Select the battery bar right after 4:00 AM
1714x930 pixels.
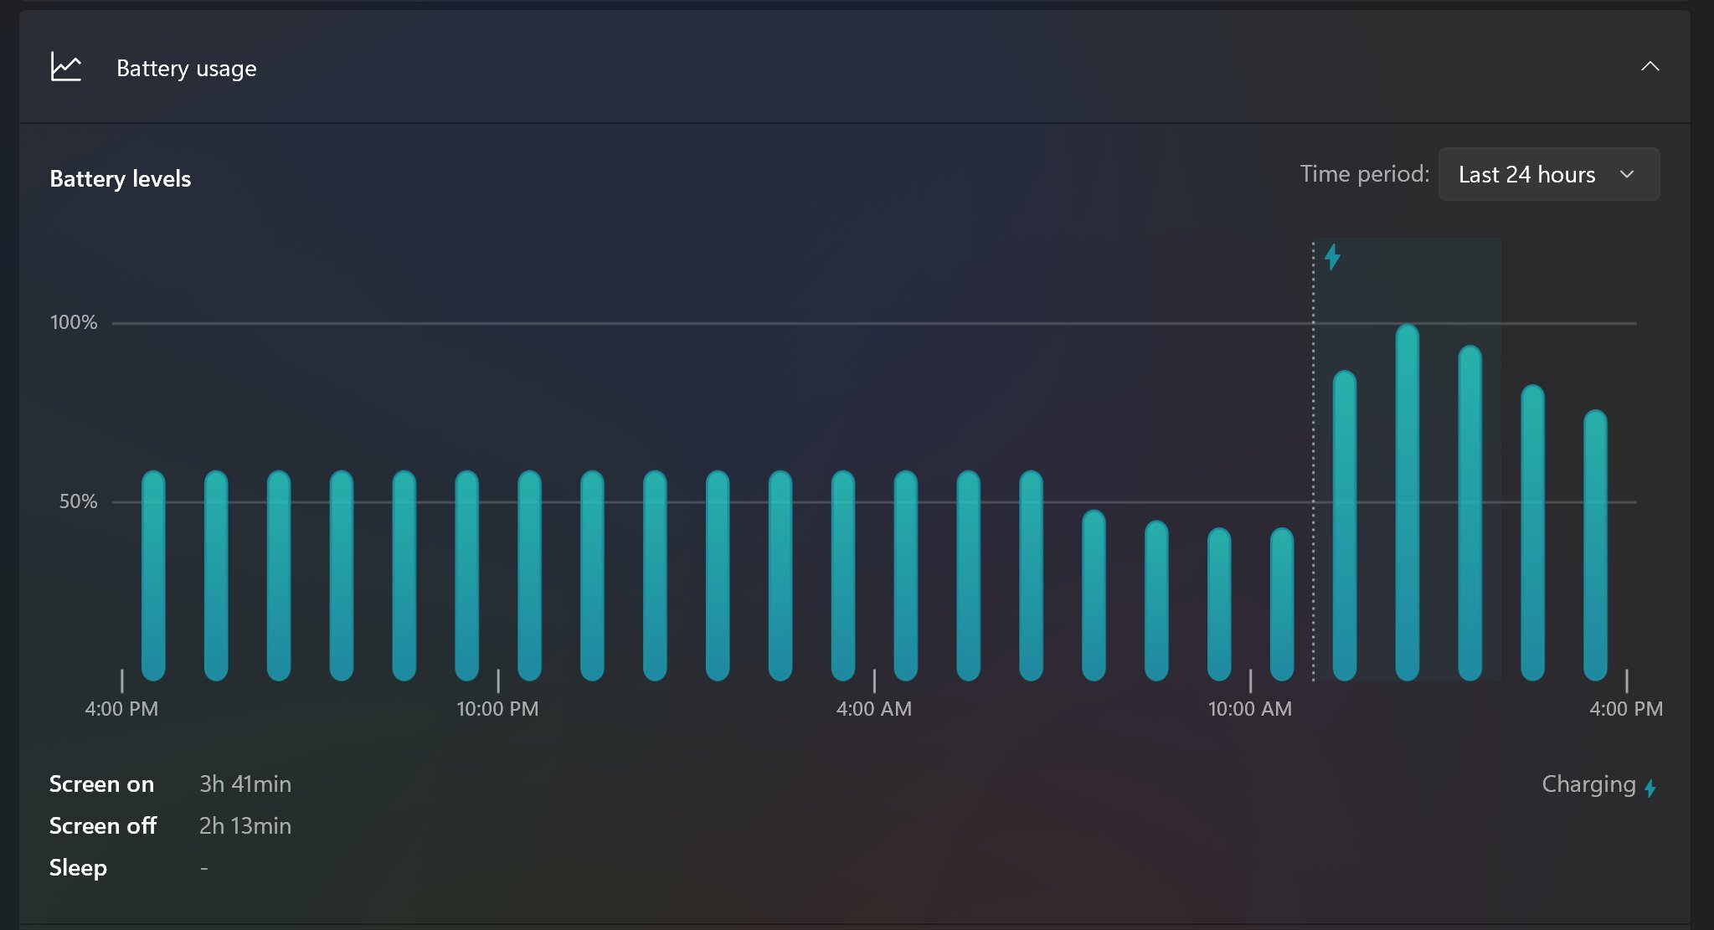[x=906, y=575]
